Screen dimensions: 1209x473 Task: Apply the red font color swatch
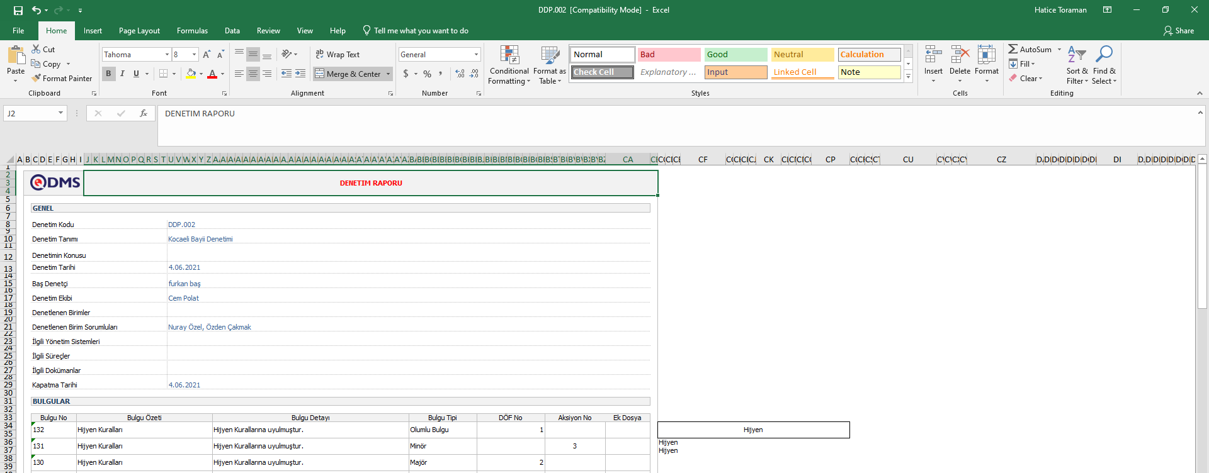pyautogui.click(x=212, y=74)
